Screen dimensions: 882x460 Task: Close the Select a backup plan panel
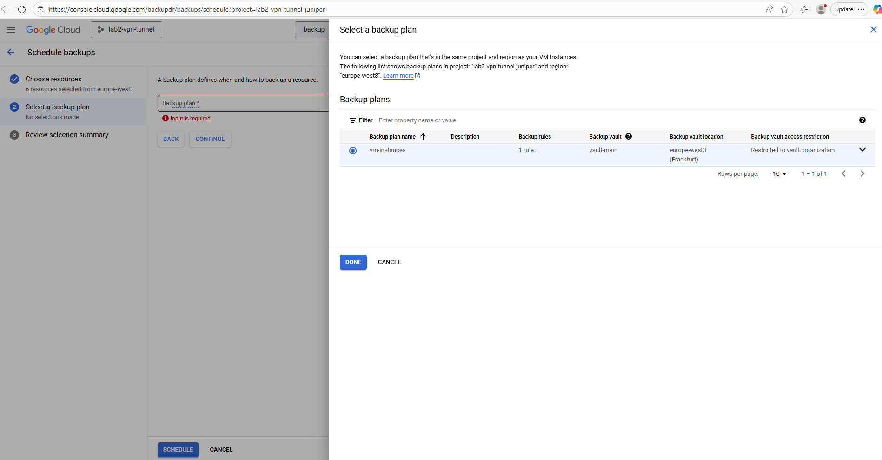click(873, 29)
